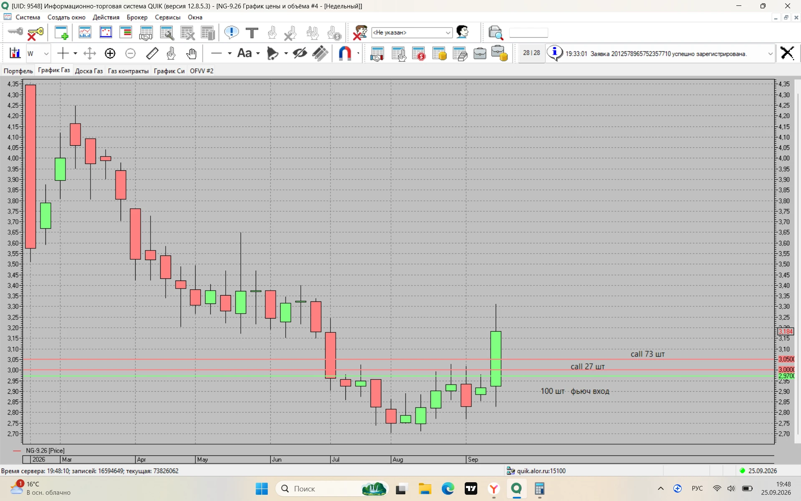The height and width of the screenshot is (501, 801).
Task: Expand the message history dropdown chevron
Action: click(x=770, y=53)
